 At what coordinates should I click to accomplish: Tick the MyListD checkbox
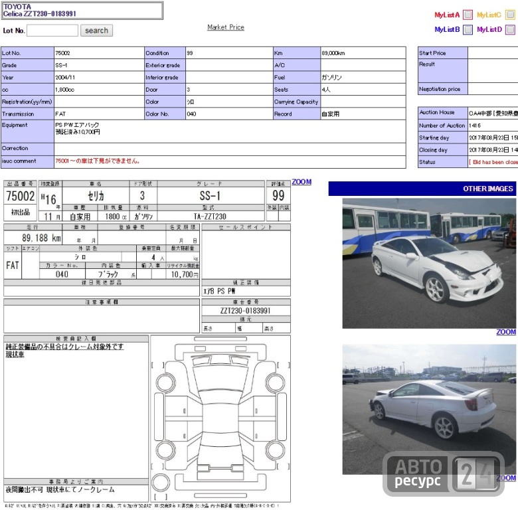point(511,29)
